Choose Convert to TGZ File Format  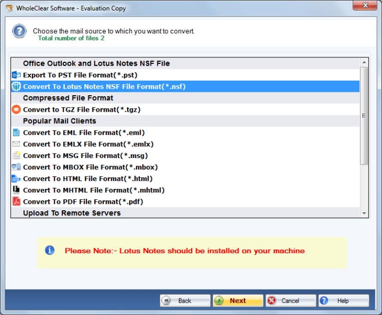pos(185,110)
